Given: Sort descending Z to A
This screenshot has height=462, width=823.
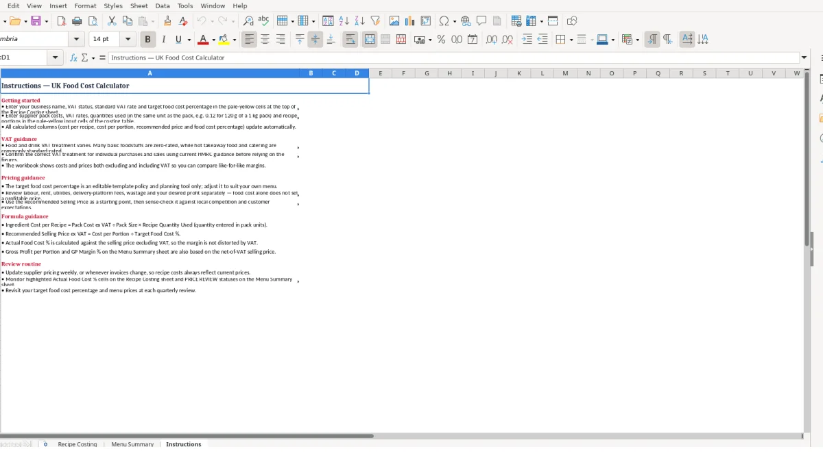Looking at the screenshot, I should tap(359, 21).
